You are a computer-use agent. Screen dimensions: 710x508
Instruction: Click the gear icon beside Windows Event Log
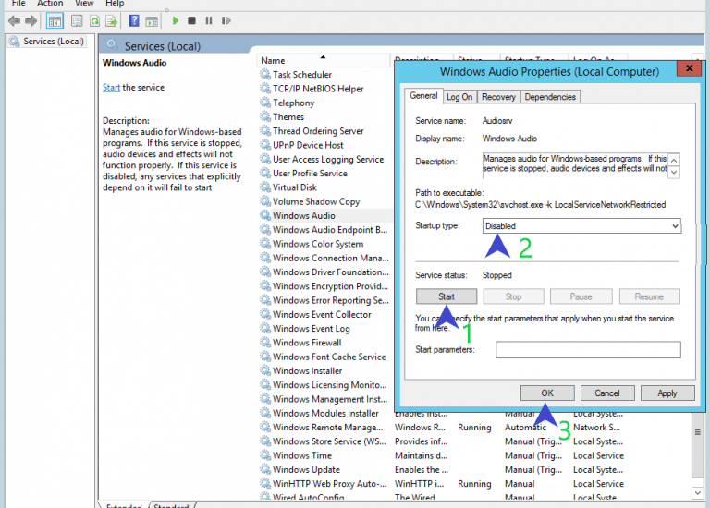tap(265, 329)
